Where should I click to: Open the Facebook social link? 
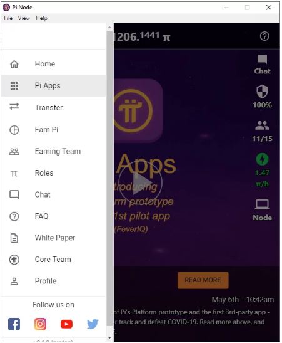pyautogui.click(x=14, y=324)
